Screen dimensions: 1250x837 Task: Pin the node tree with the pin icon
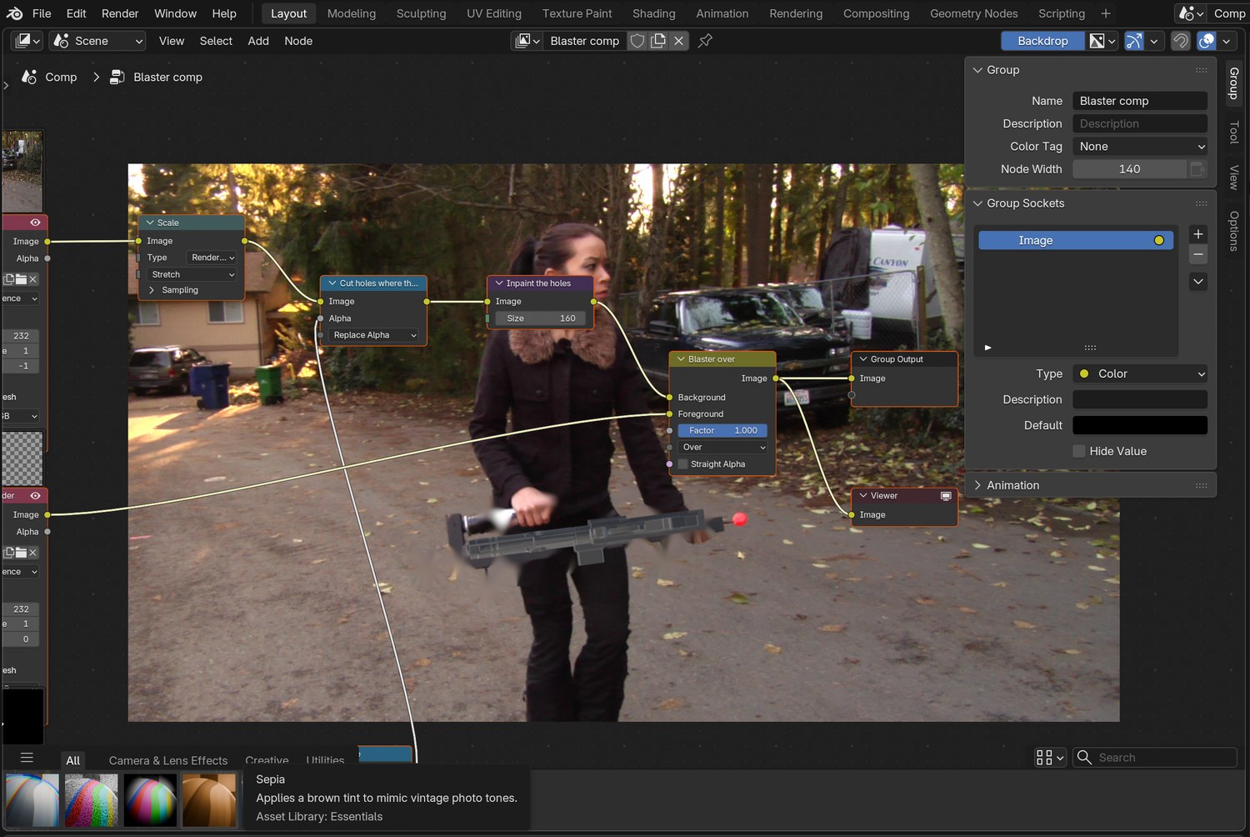coord(706,41)
